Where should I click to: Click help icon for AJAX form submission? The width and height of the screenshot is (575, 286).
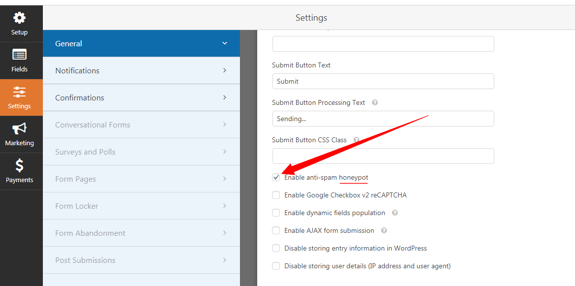point(384,231)
